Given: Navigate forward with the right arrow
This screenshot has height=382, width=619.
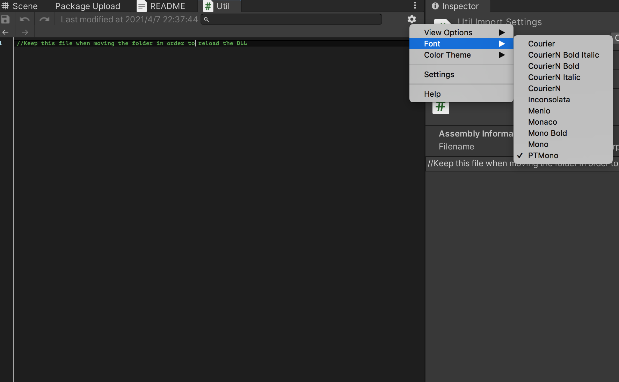Looking at the screenshot, I should [x=25, y=32].
